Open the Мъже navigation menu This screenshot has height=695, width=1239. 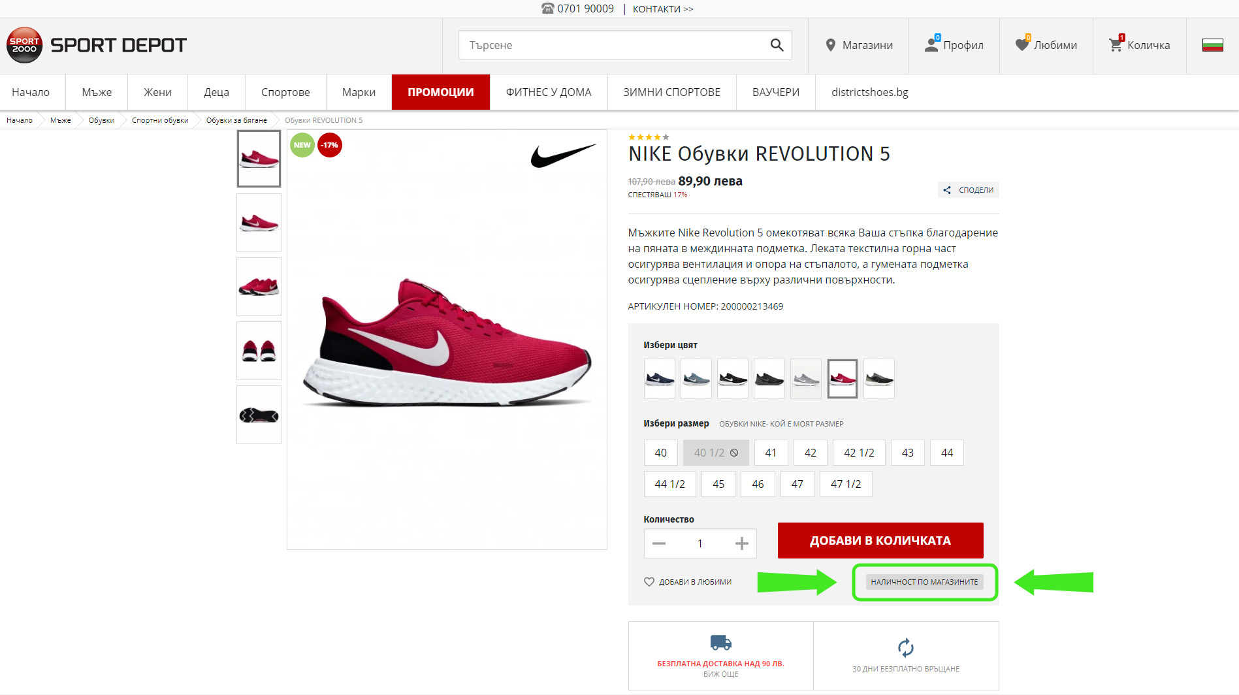97,92
